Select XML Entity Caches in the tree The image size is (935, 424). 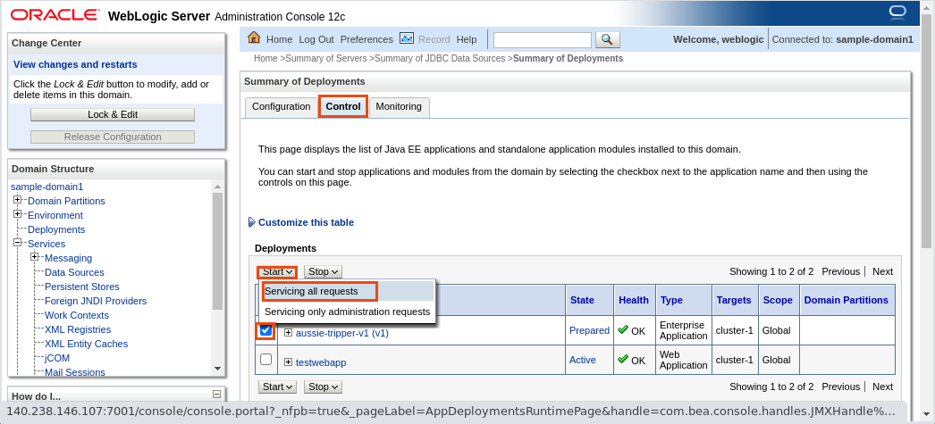coord(87,344)
